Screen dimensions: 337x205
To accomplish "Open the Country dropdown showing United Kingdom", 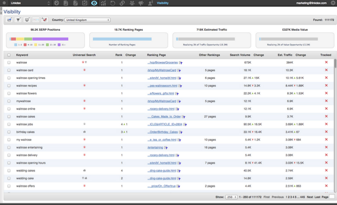I will tap(88, 20).
